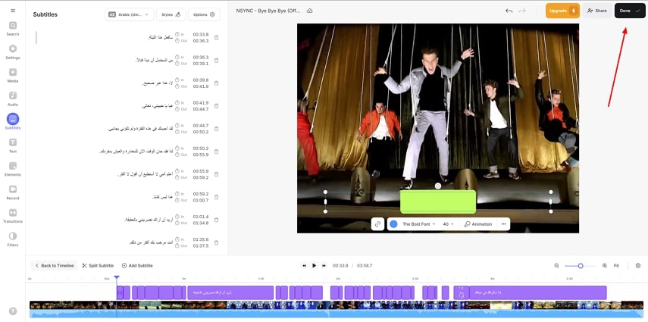Open the Transitions panel in sidebar
The height and width of the screenshot is (322, 648).
click(x=13, y=216)
